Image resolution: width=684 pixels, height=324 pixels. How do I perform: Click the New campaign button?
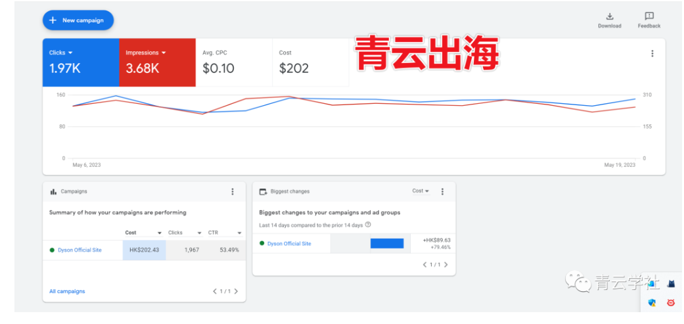(x=78, y=20)
